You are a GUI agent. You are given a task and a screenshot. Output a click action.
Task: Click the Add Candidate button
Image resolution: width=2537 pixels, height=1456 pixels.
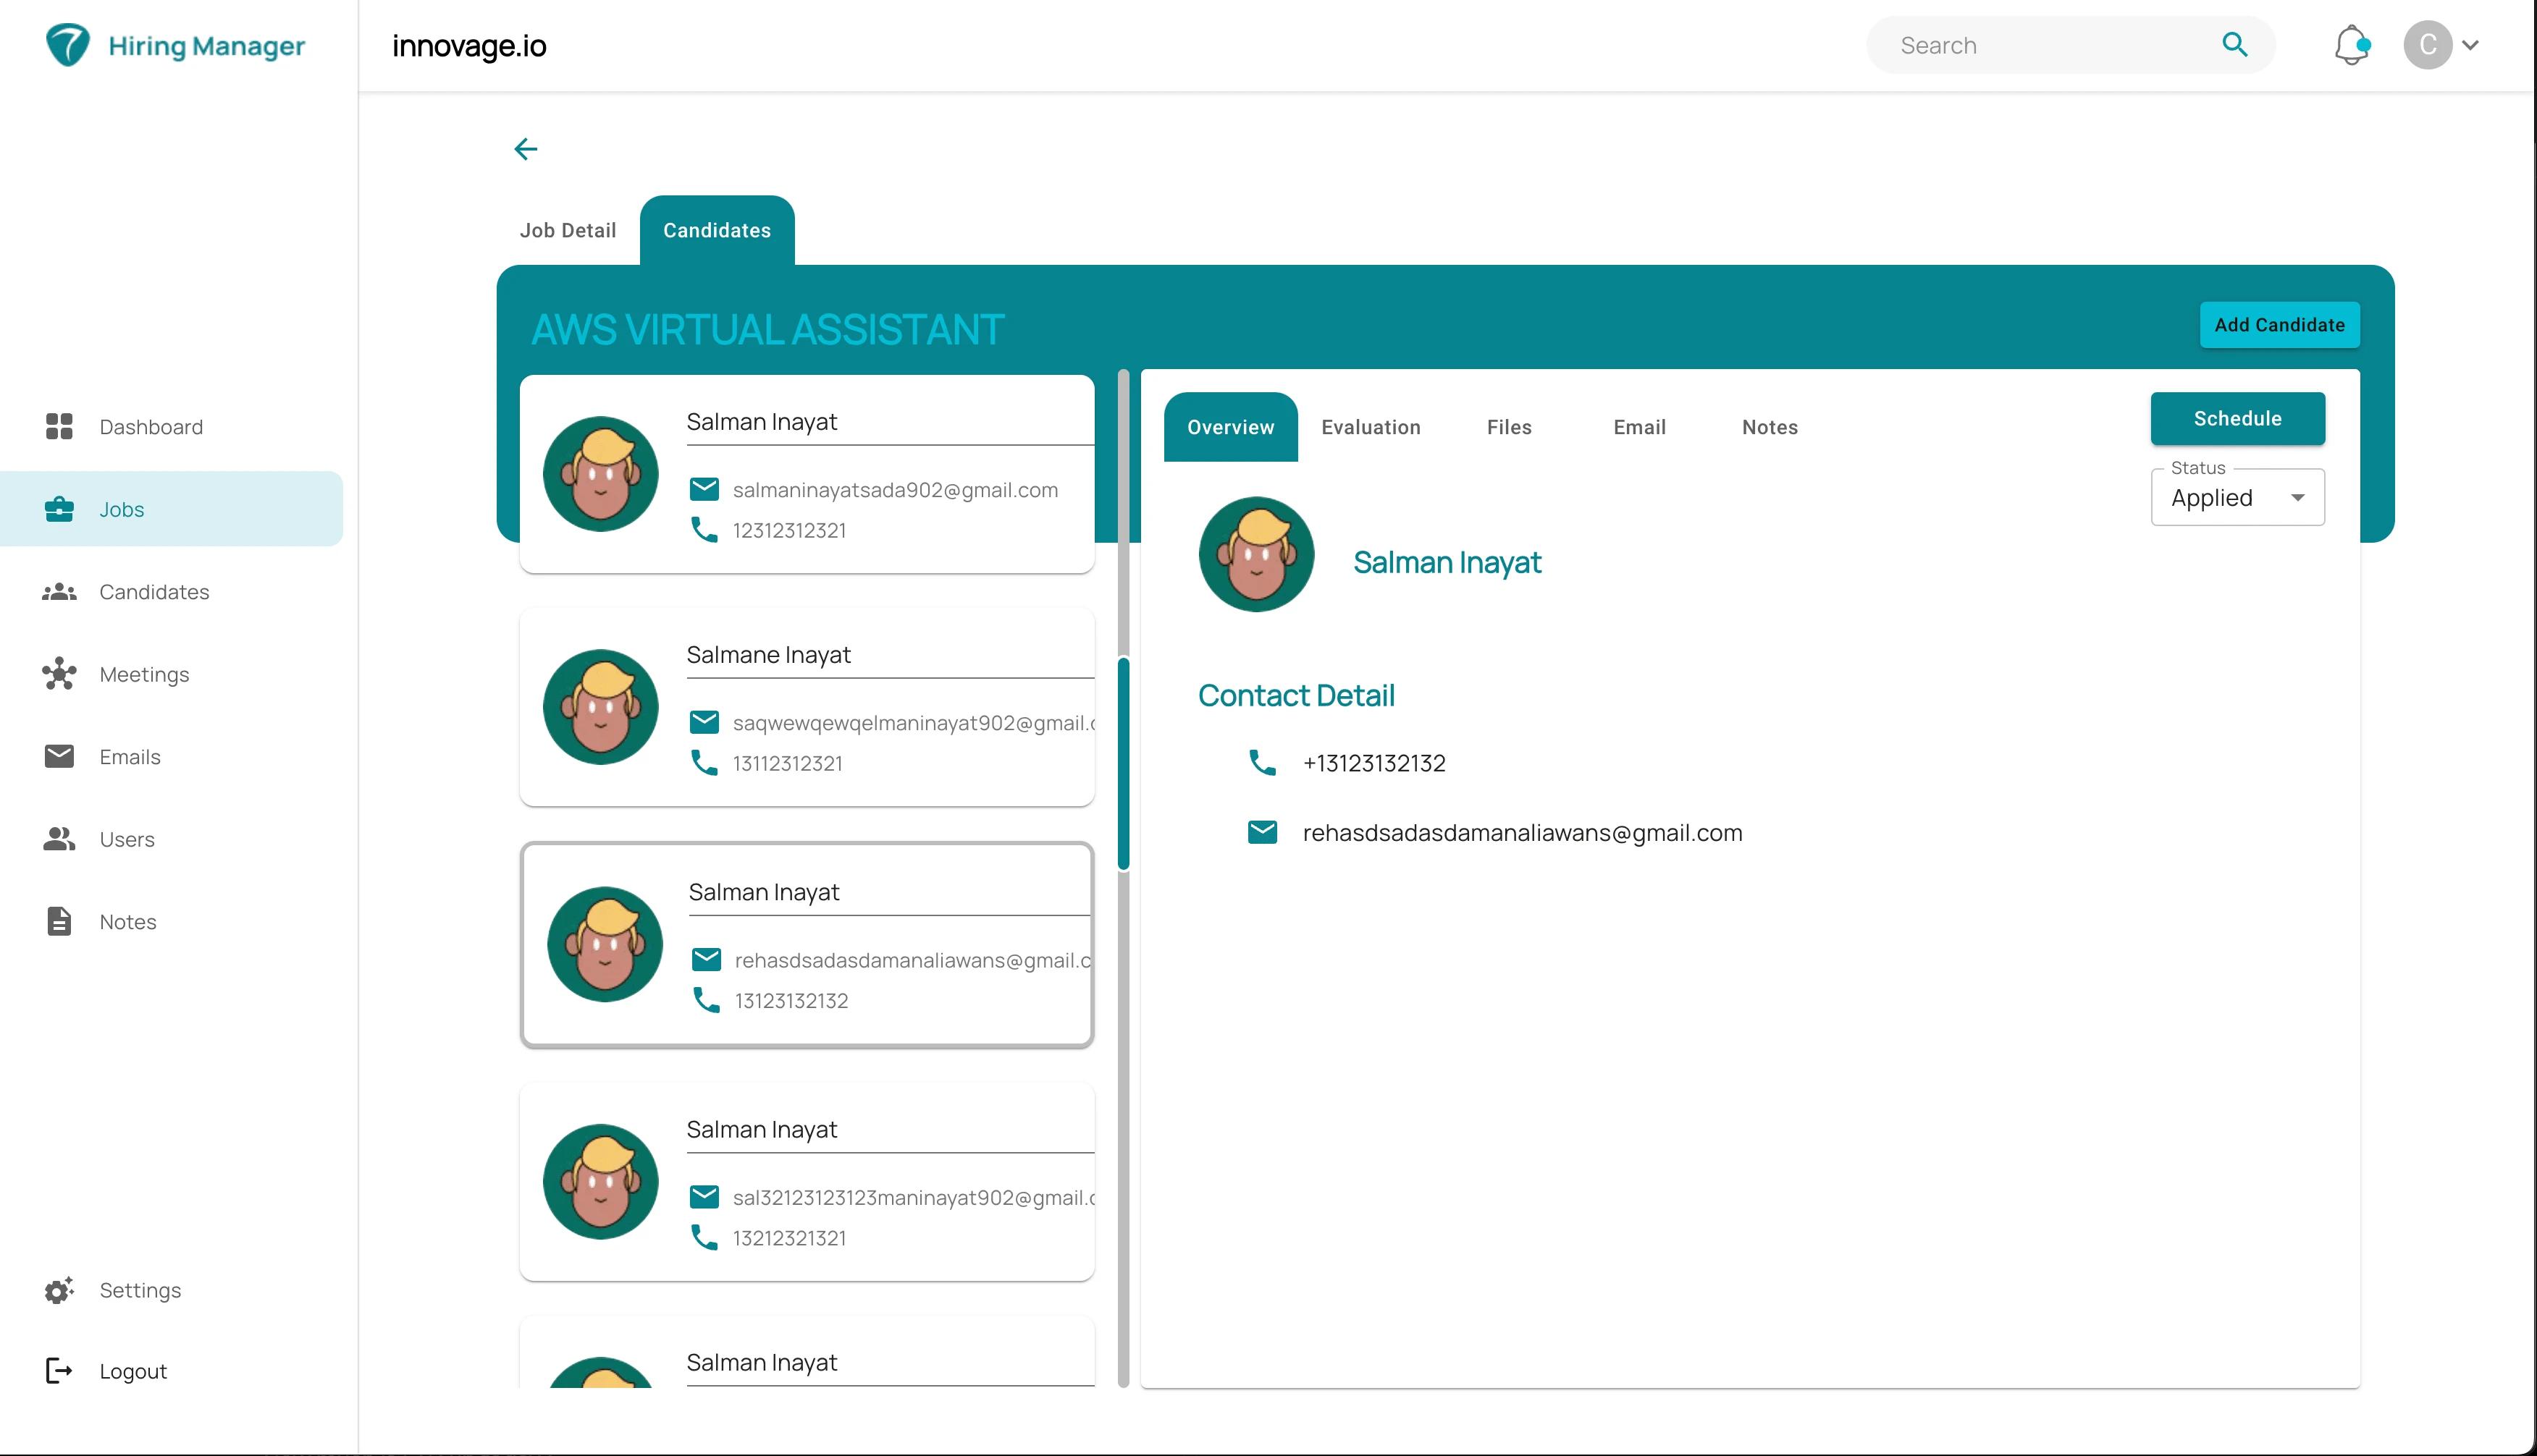2279,325
